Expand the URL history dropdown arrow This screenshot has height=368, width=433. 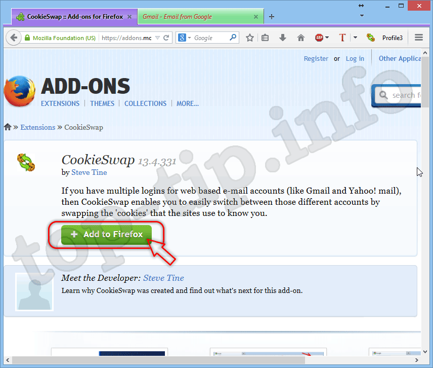tap(157, 38)
